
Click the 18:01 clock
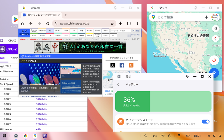pyautogui.click(x=197, y=136)
